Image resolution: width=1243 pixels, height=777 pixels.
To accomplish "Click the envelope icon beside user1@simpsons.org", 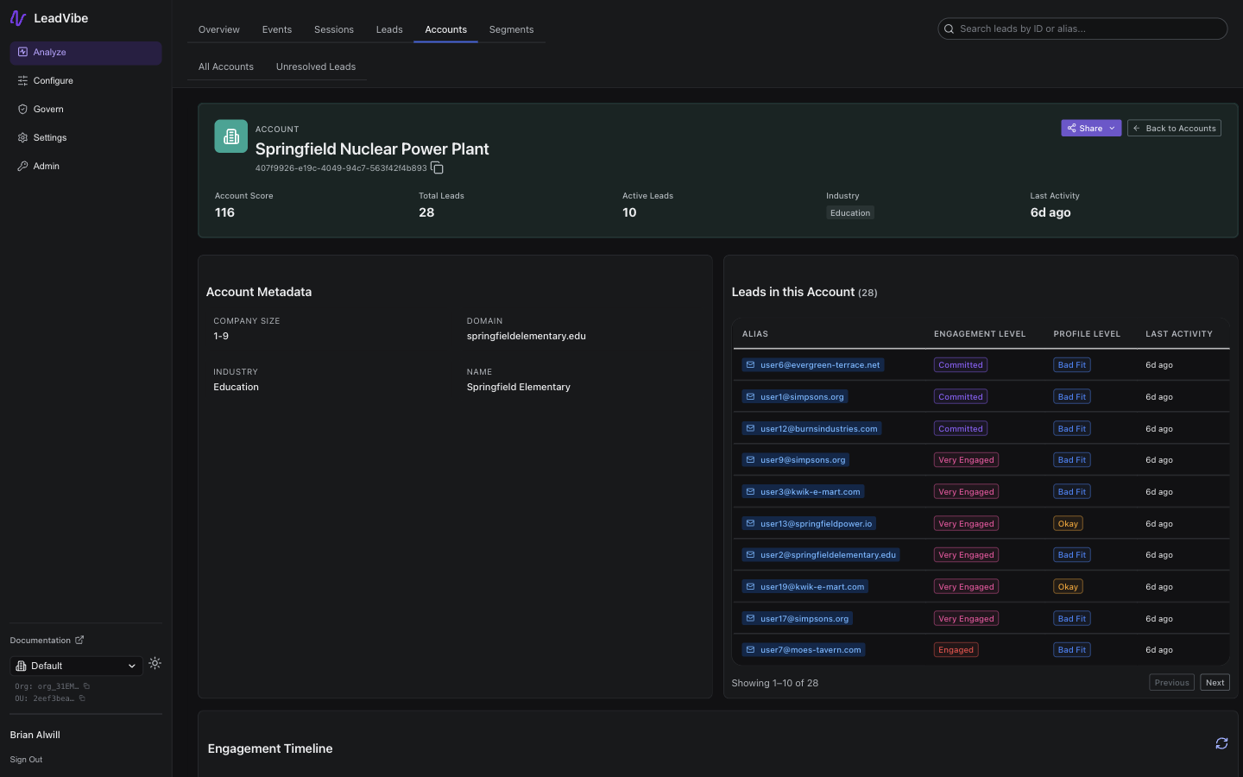I will point(751,396).
